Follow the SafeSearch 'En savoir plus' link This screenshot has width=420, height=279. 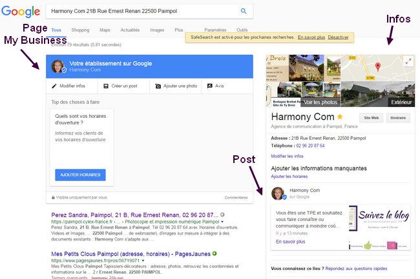(x=311, y=37)
